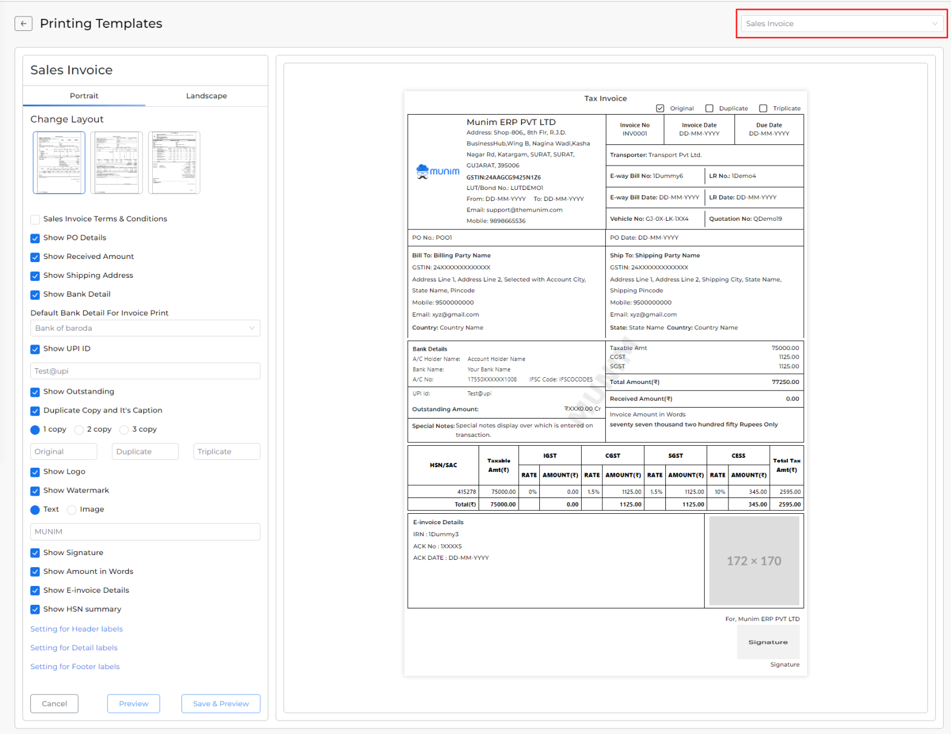Screen dimensions: 951x734
Task: Select the second layout thumbnail
Action: (116, 163)
